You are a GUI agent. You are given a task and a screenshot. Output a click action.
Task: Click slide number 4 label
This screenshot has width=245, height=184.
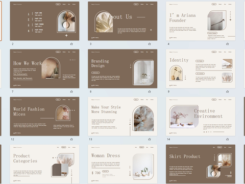click(x=168, y=44)
